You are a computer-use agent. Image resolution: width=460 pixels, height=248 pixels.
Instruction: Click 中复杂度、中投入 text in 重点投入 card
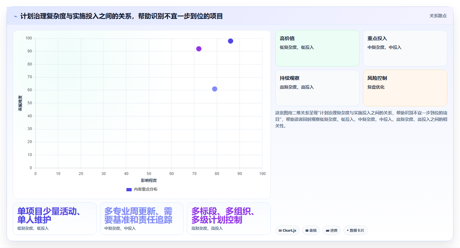[385, 48]
